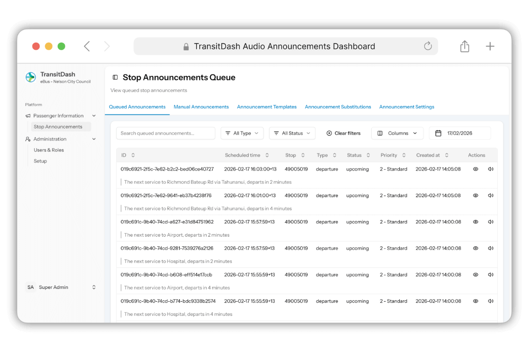
Task: Open the All Type filter dropdown
Action: [242, 132]
